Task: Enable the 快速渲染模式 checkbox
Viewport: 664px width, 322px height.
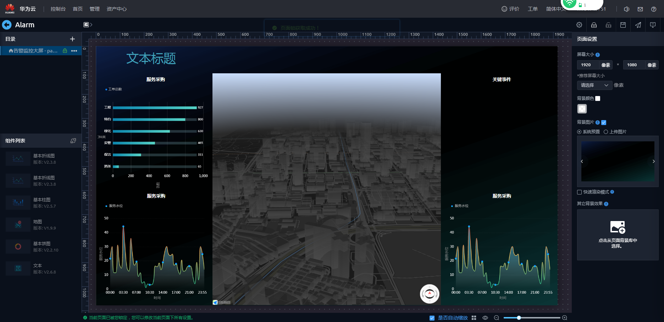Action: coord(580,192)
